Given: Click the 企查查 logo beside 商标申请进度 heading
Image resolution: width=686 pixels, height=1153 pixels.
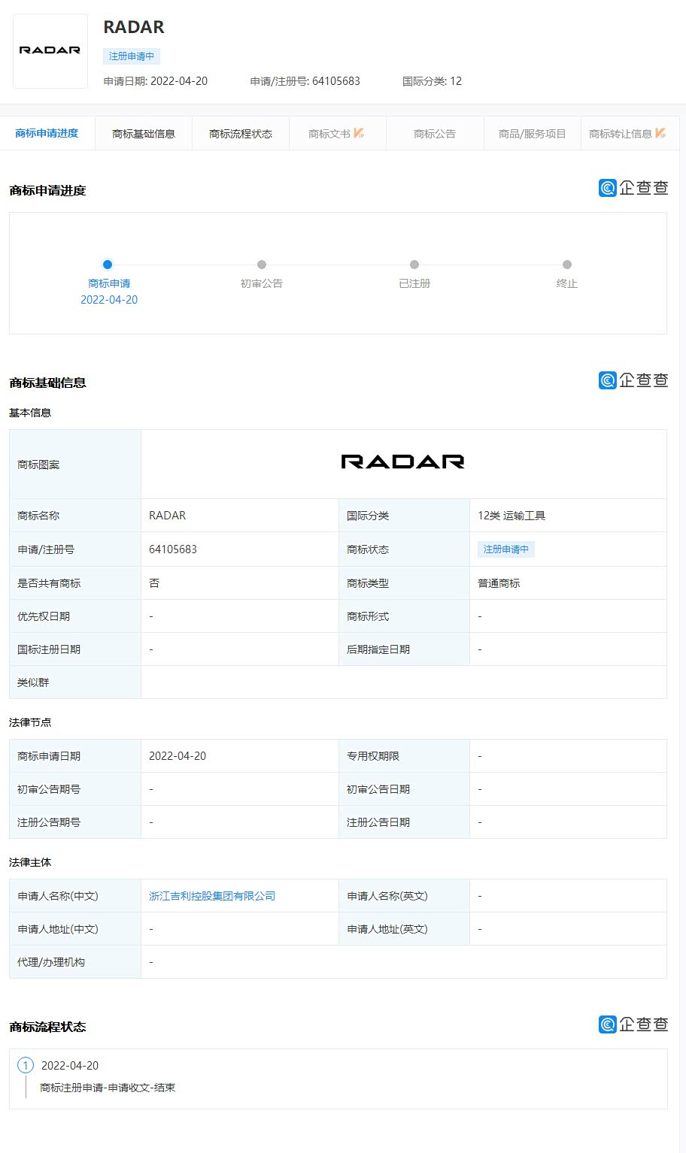Looking at the screenshot, I should click(633, 188).
